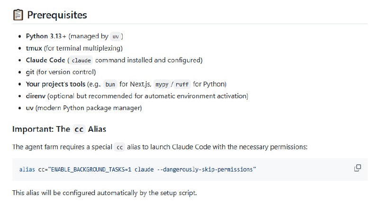Click the alias command inside the code block

(x=137, y=169)
